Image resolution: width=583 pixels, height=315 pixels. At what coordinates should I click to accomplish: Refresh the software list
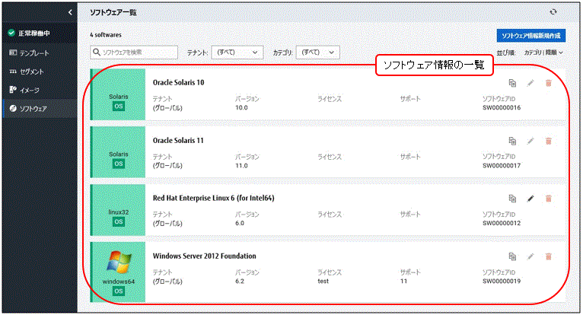(553, 12)
